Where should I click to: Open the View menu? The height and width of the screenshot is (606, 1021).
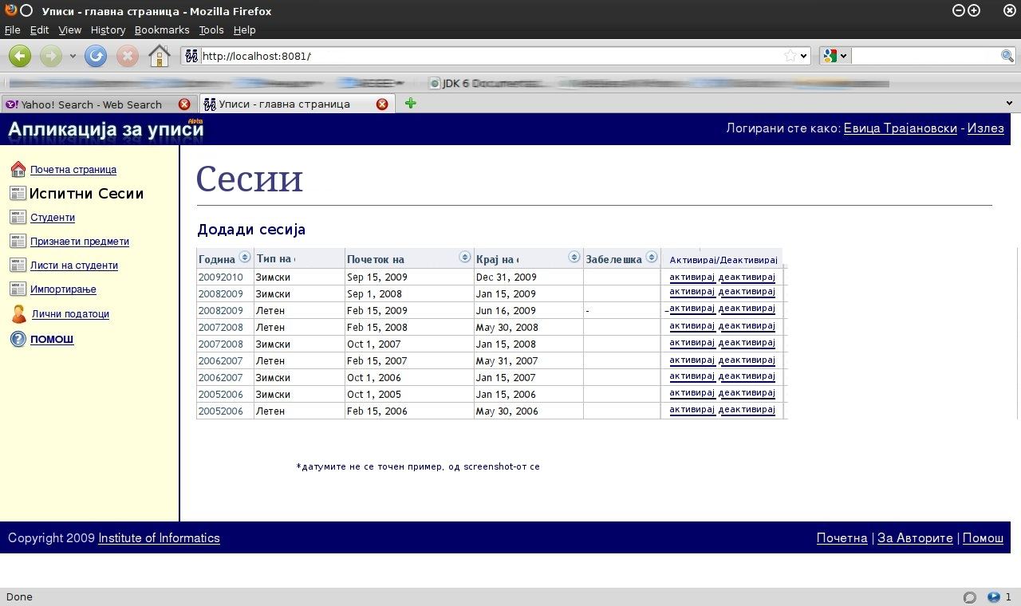click(x=69, y=30)
